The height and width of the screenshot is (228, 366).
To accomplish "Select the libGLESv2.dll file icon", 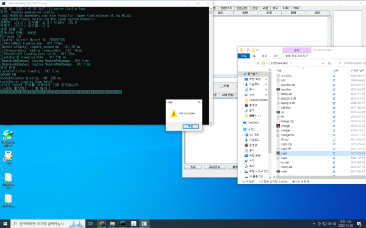I will [278, 98].
